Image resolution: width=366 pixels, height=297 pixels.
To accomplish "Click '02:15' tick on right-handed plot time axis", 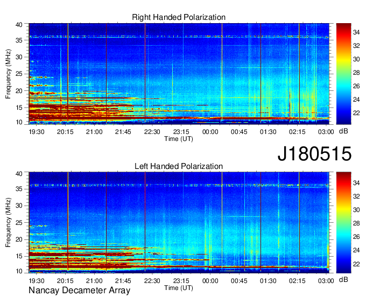I will (297, 132).
